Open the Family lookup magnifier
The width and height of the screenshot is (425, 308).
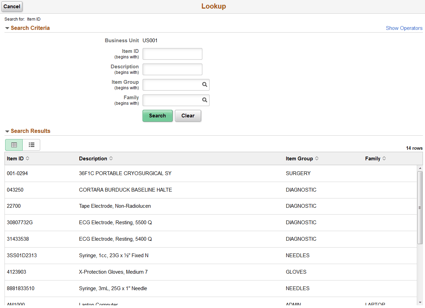click(x=205, y=100)
